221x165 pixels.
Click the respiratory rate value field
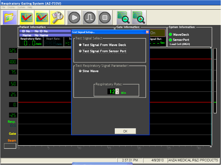(112, 91)
